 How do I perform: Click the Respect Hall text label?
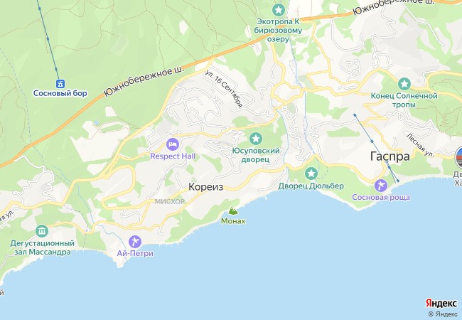173,156
